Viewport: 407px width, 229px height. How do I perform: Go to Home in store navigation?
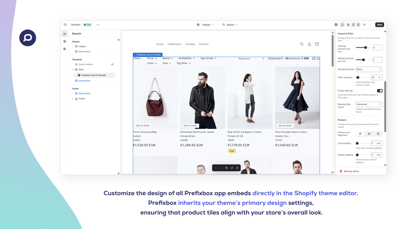(160, 44)
